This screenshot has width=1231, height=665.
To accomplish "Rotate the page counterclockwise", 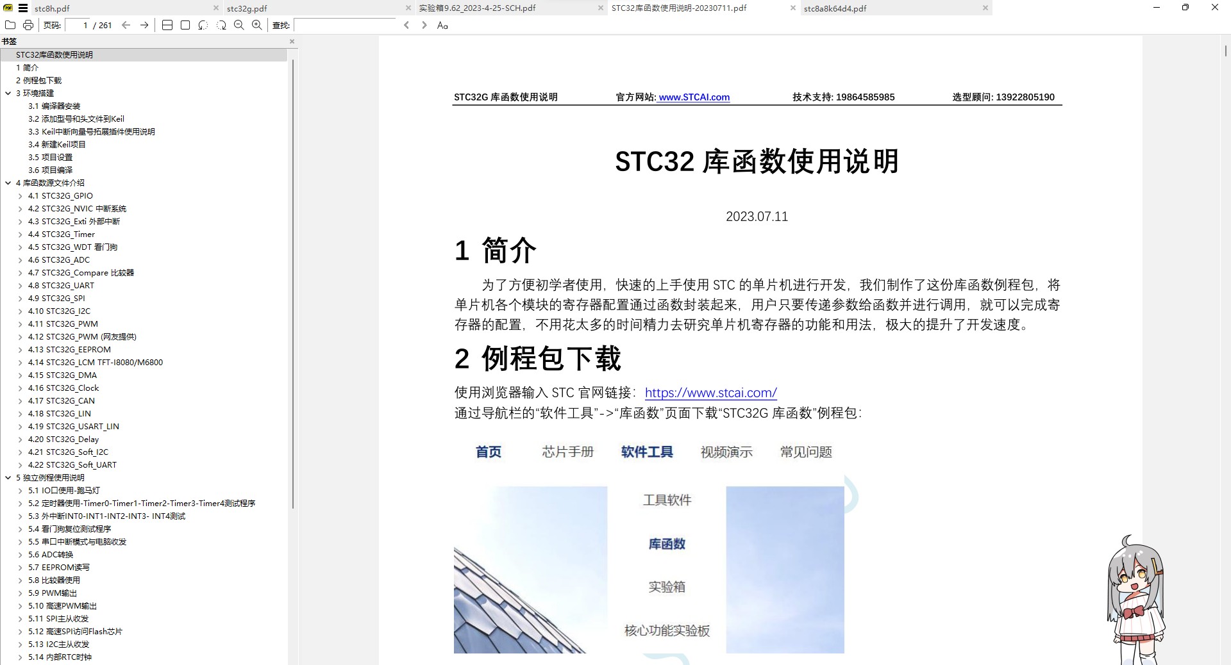I will click(x=203, y=25).
